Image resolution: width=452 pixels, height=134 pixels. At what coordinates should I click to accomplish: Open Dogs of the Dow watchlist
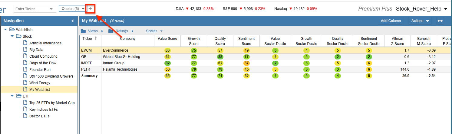click(x=43, y=63)
